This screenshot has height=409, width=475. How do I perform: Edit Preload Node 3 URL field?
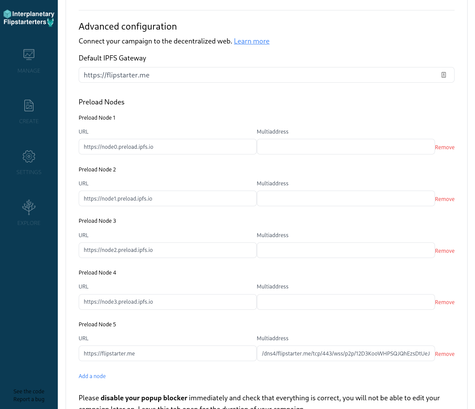(x=167, y=250)
